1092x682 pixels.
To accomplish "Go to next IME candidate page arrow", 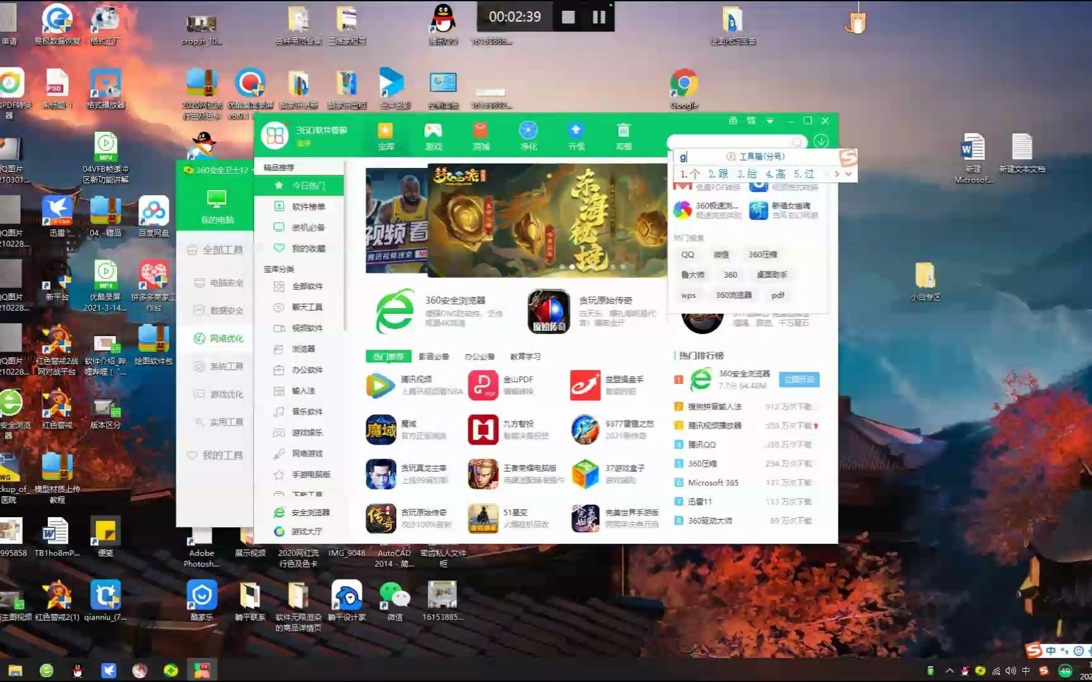I will point(837,174).
